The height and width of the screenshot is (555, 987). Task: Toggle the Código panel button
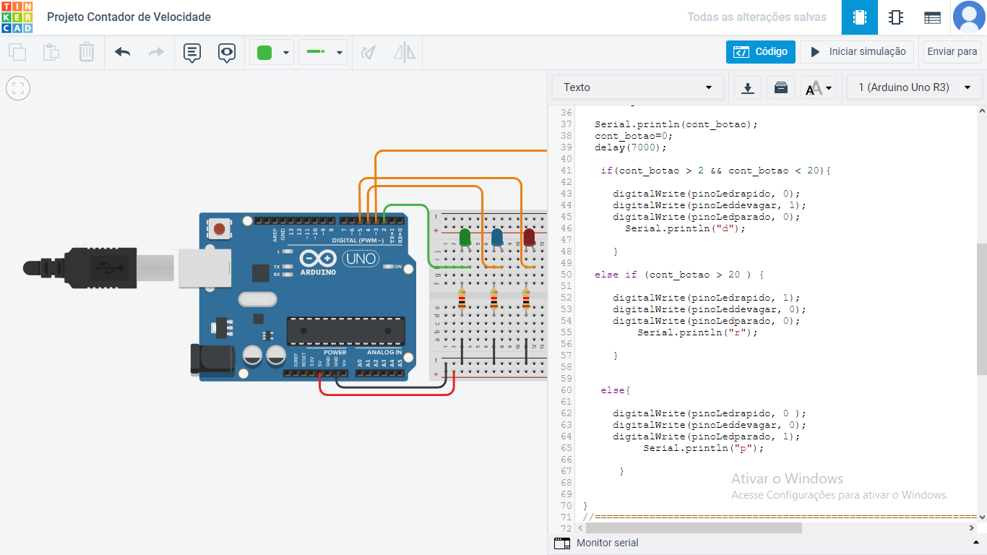pyautogui.click(x=760, y=52)
